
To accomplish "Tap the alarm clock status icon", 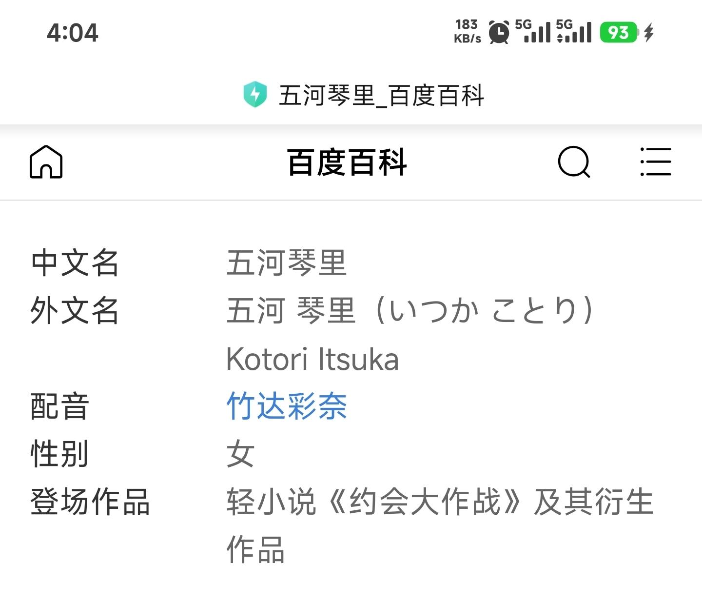I will tap(499, 33).
